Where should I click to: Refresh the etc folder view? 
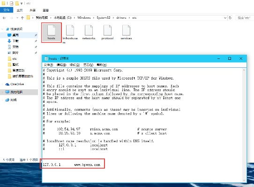(230, 18)
